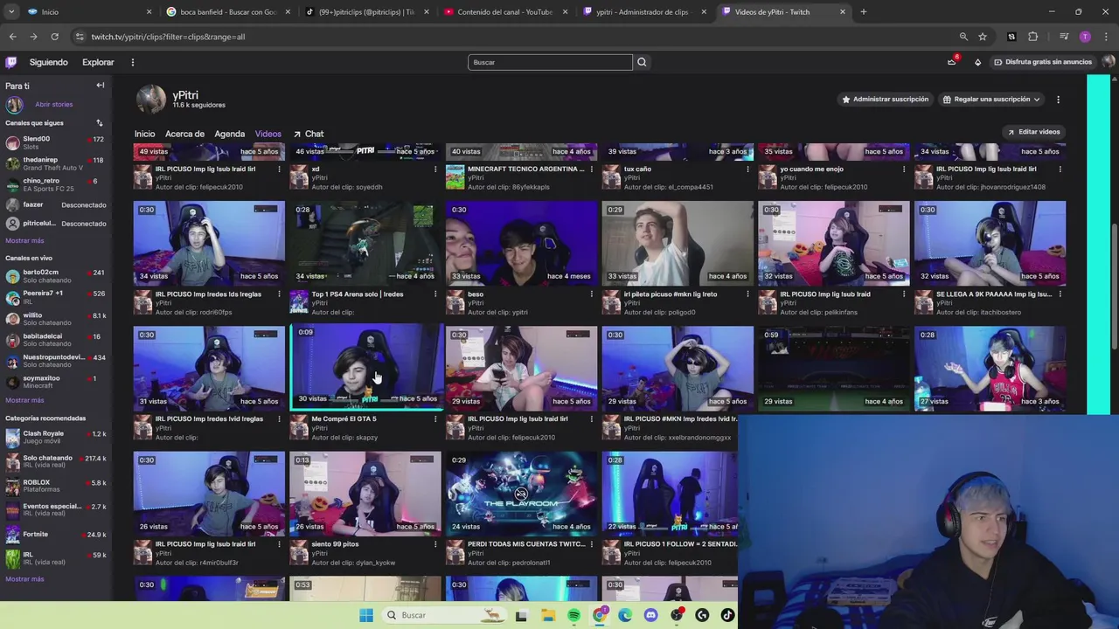The width and height of the screenshot is (1119, 629).
Task: Open 'barto02cm' live channel
Action: coord(54,276)
